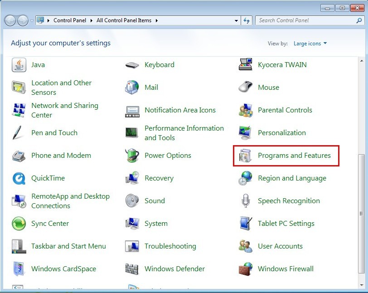
Task: Open the Troubleshooting link
Action: click(170, 246)
